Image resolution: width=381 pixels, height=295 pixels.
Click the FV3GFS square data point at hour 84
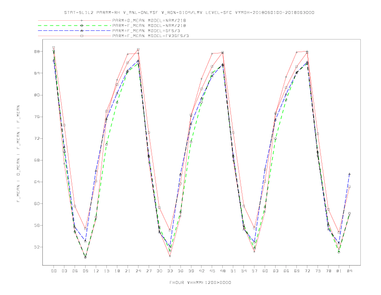click(349, 187)
